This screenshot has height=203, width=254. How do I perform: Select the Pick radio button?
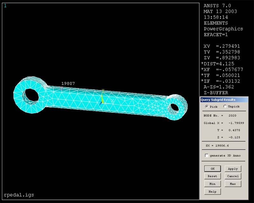coord(207,107)
